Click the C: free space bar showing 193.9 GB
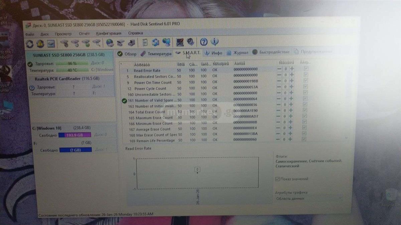401x225 pixels. click(75, 135)
